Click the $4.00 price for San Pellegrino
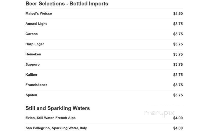The width and height of the screenshot is (209, 136). click(x=178, y=128)
